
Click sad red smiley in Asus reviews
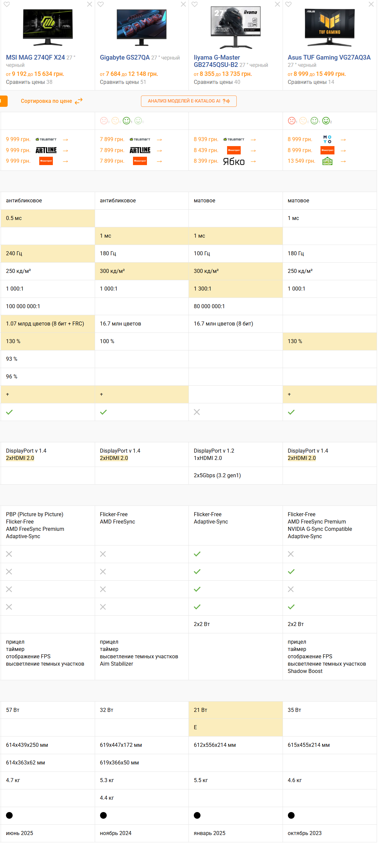(292, 121)
